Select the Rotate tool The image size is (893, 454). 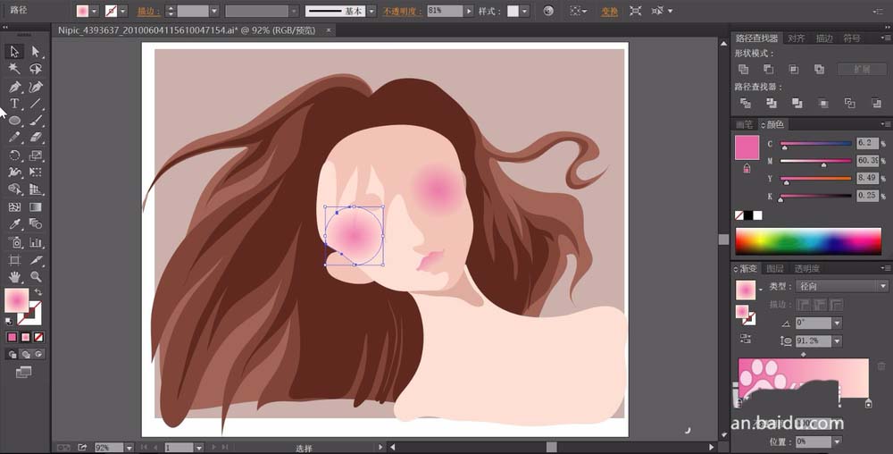tap(14, 155)
